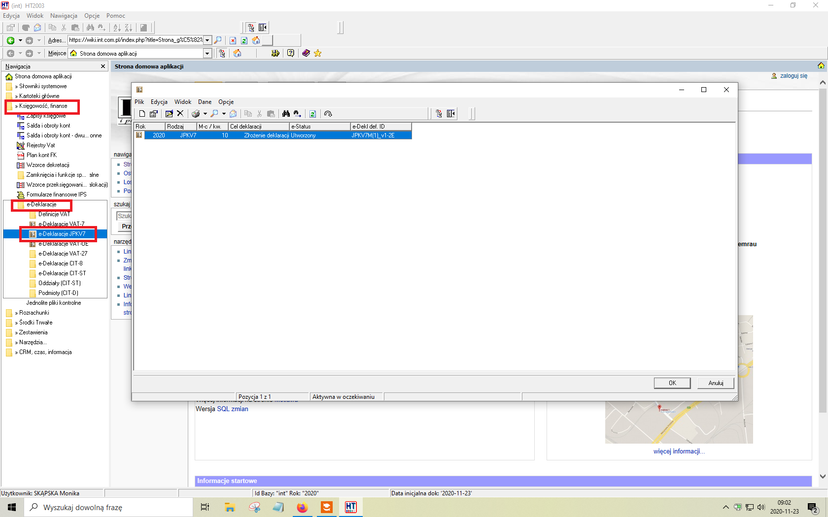Open the printer dropdown arrow

click(205, 114)
